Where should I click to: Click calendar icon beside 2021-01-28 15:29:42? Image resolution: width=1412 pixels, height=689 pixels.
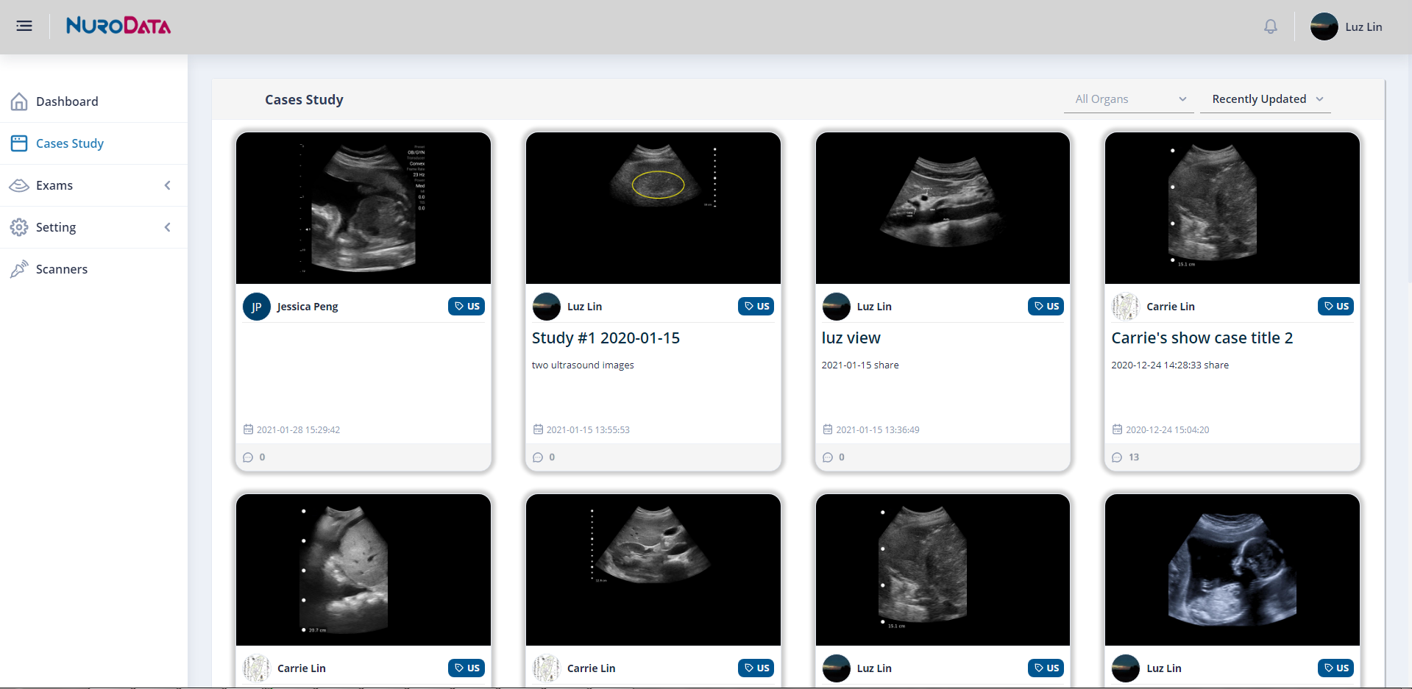248,429
